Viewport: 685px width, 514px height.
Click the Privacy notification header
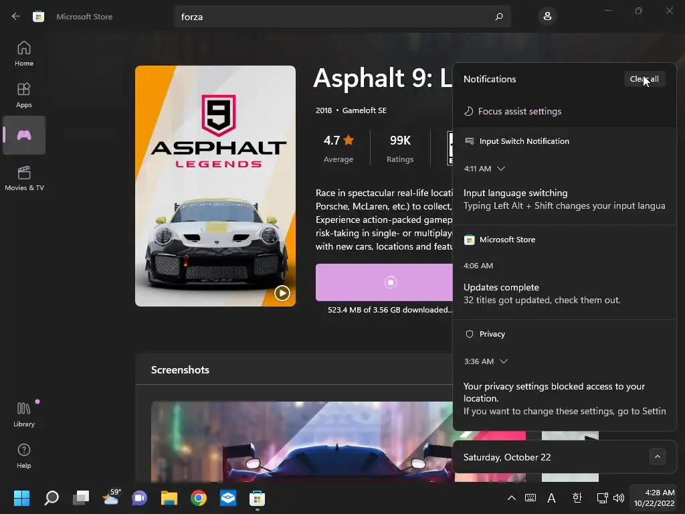484,334
